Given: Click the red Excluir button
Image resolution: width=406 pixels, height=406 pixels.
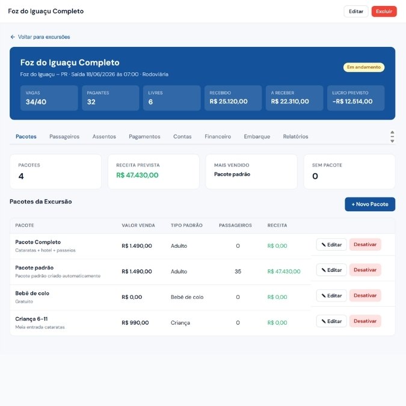Looking at the screenshot, I should [x=384, y=11].
